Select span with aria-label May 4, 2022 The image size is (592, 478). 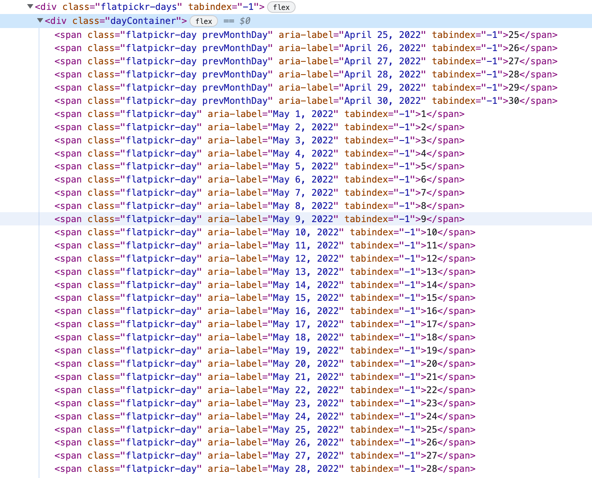259,154
